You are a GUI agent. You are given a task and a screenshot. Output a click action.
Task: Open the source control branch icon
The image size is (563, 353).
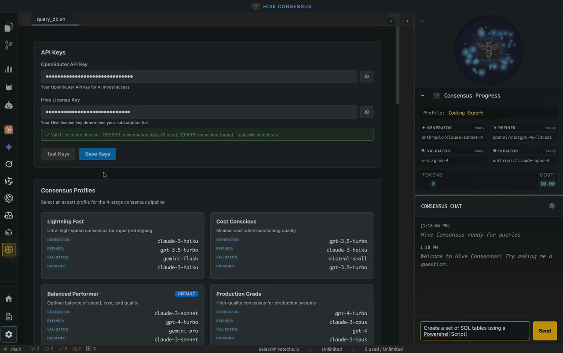[8, 45]
